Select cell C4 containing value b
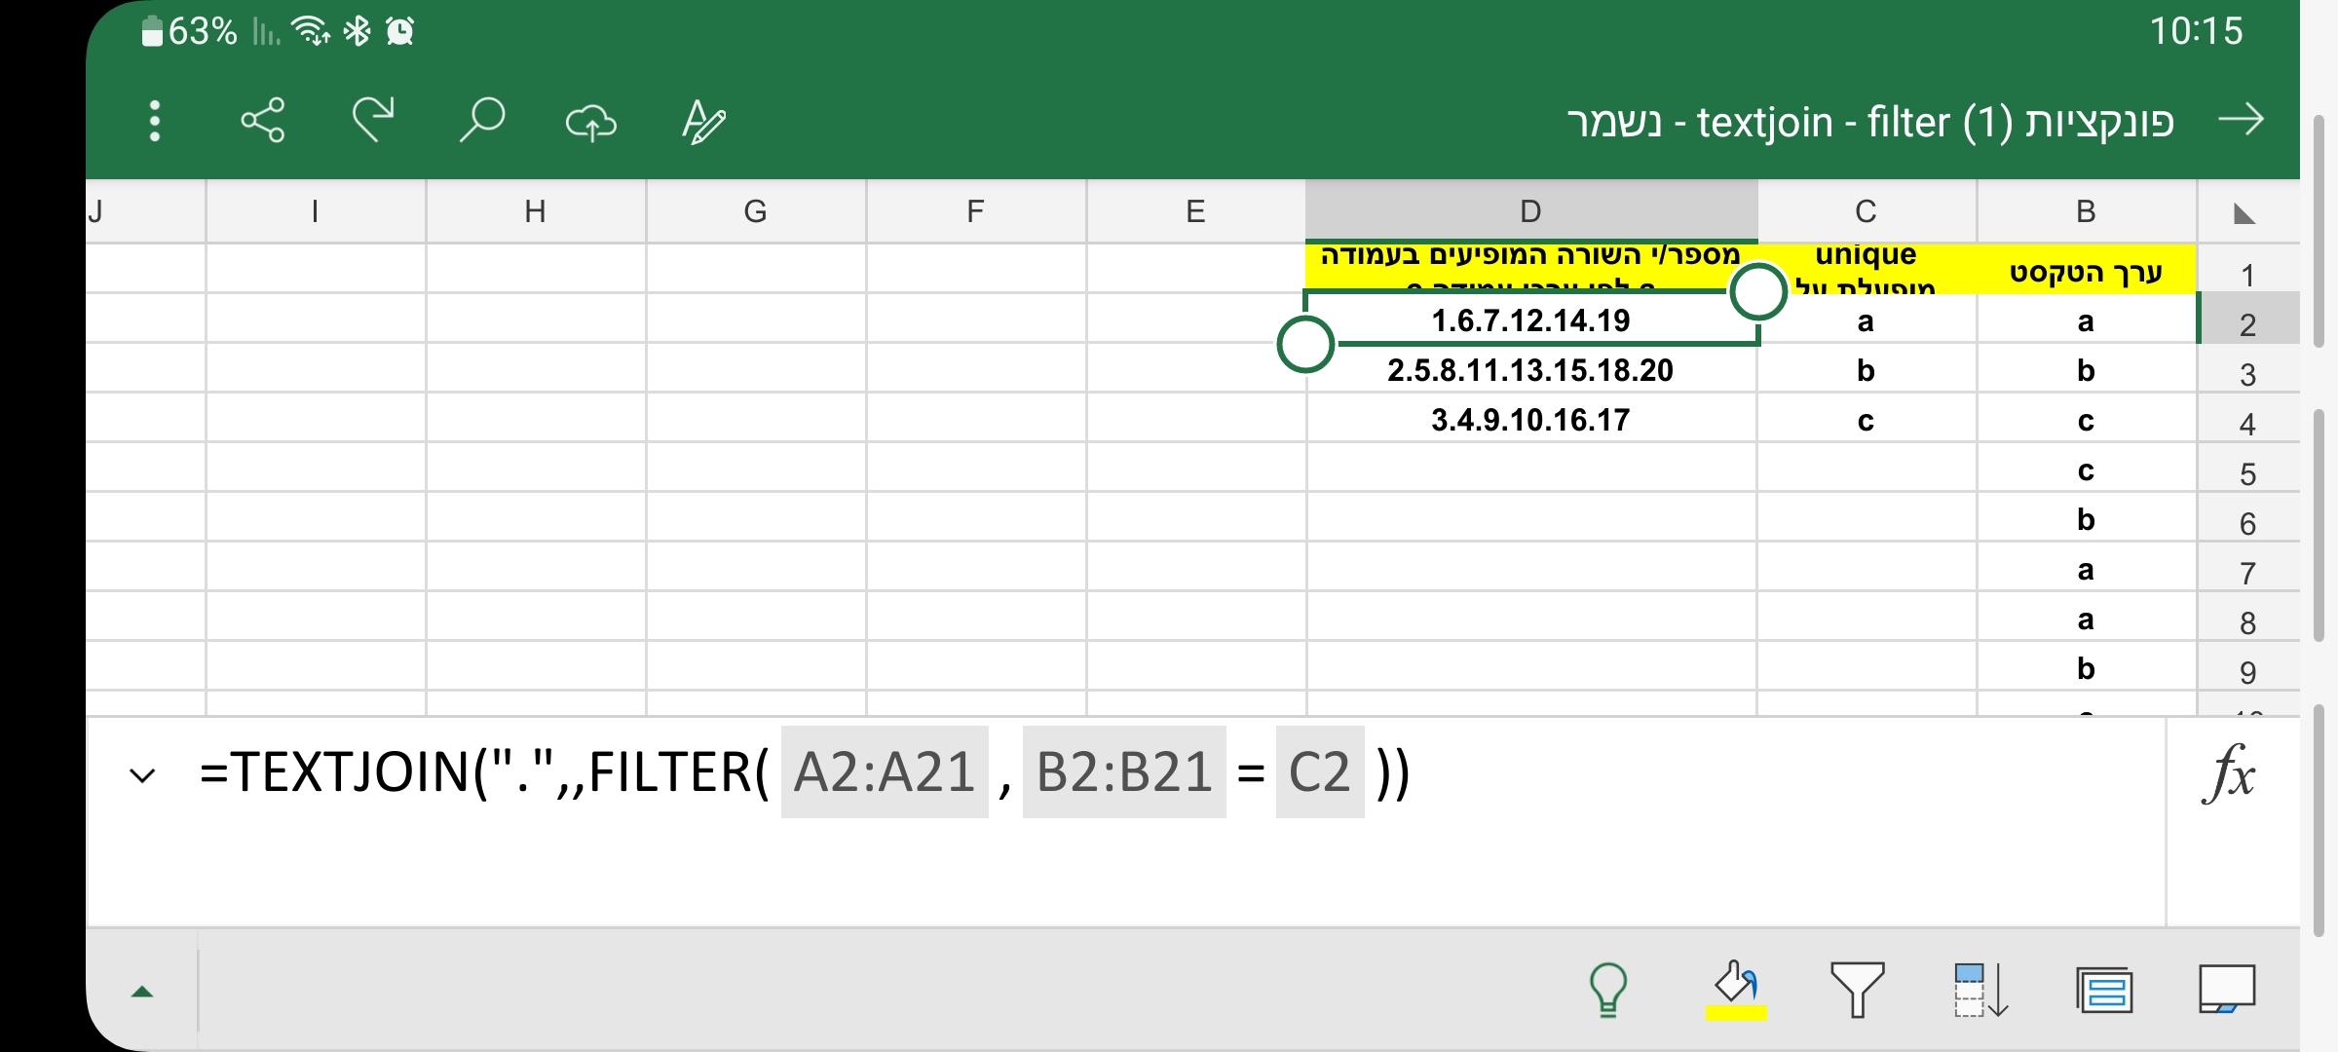The image size is (2338, 1052). click(1866, 370)
